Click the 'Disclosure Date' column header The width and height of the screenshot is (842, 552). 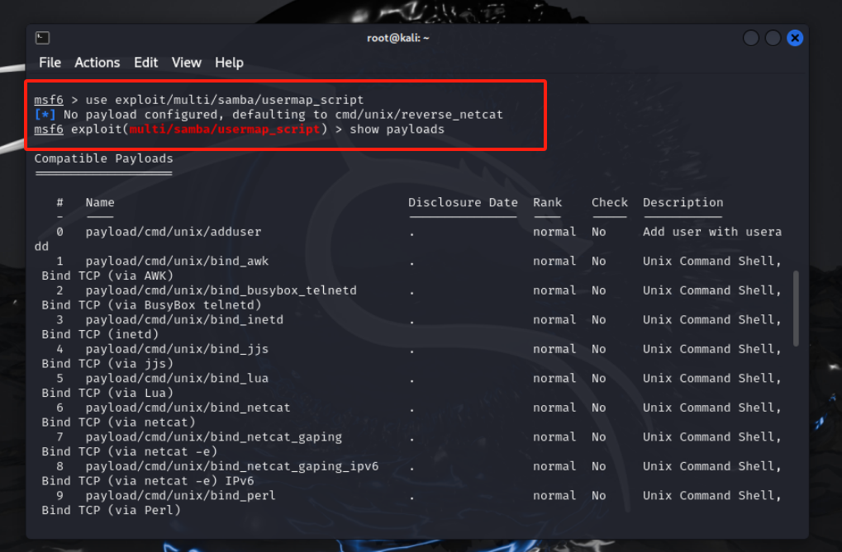point(463,203)
